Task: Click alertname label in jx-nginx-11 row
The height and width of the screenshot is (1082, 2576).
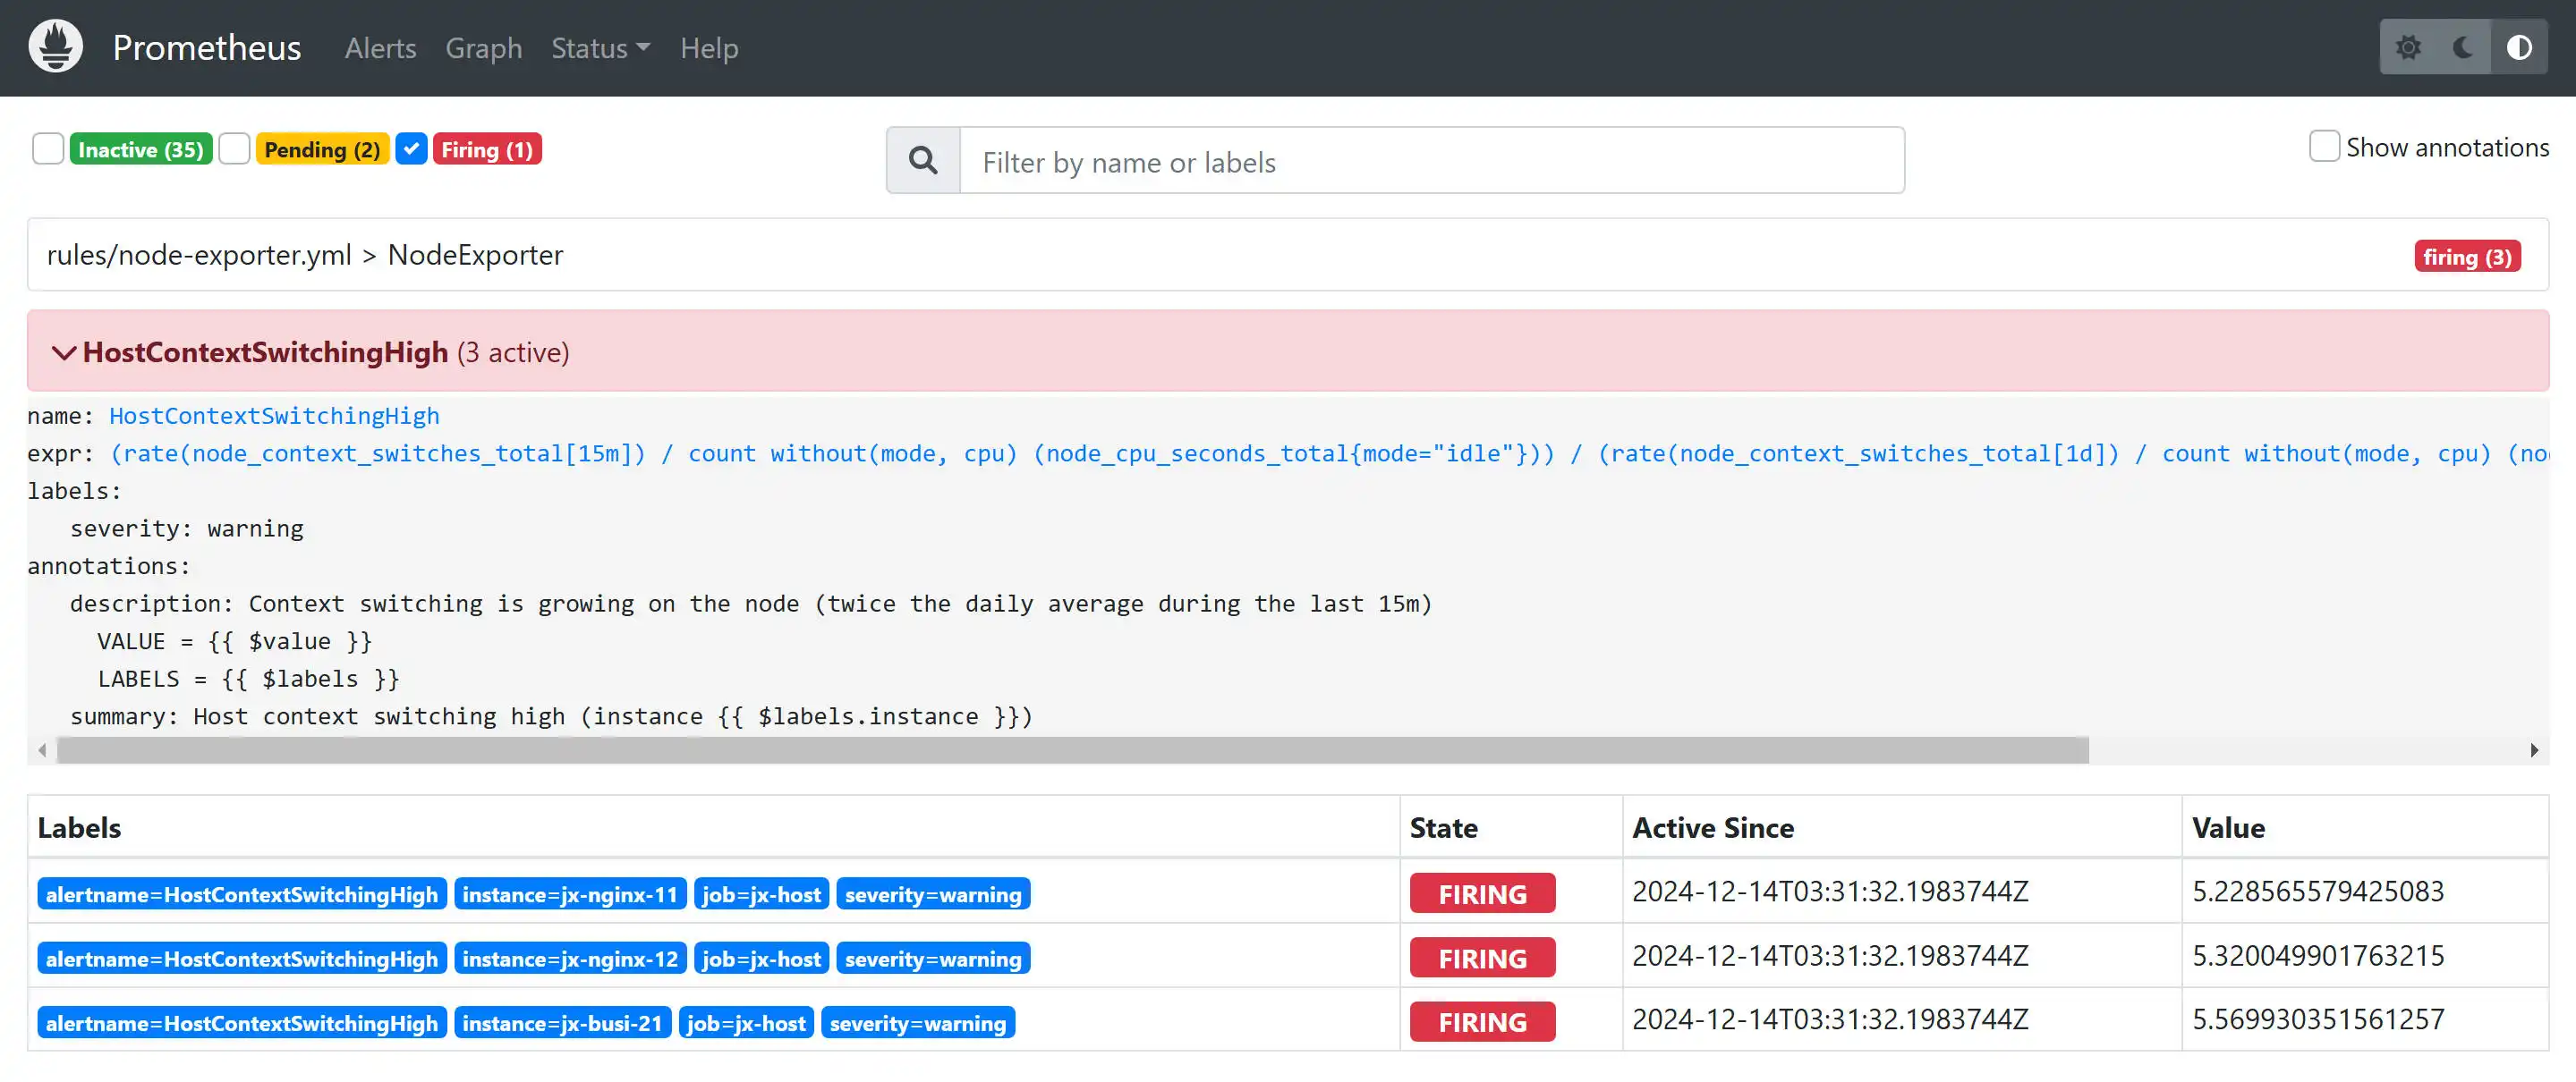Action: (242, 894)
